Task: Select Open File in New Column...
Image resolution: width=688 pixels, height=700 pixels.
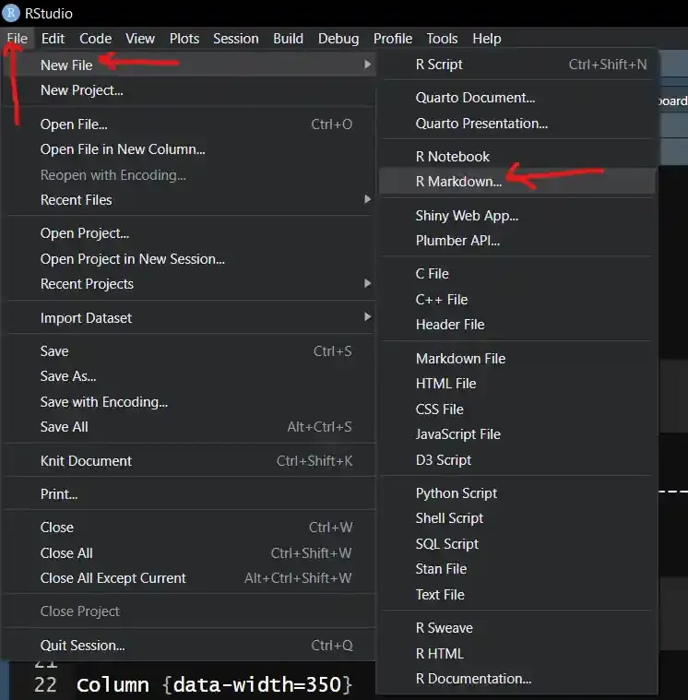Action: [x=190, y=149]
